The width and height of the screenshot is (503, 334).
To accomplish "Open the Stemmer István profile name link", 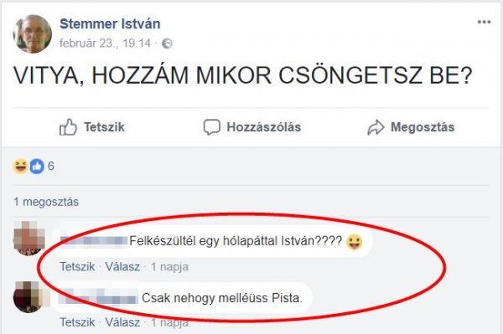I will pos(110,24).
